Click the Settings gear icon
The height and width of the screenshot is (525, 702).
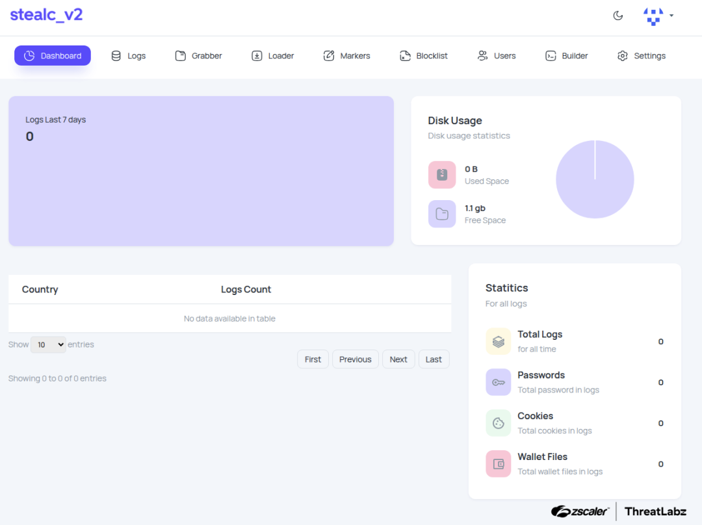coord(622,56)
